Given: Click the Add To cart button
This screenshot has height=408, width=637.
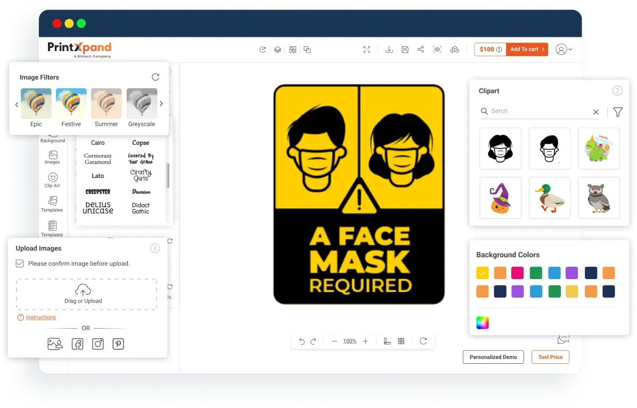Looking at the screenshot, I should (527, 50).
